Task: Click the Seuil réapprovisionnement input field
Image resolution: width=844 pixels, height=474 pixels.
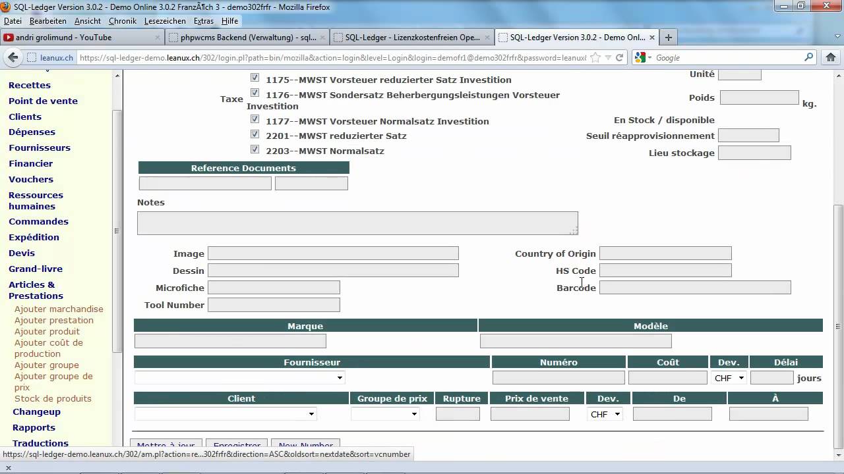Action: [748, 136]
